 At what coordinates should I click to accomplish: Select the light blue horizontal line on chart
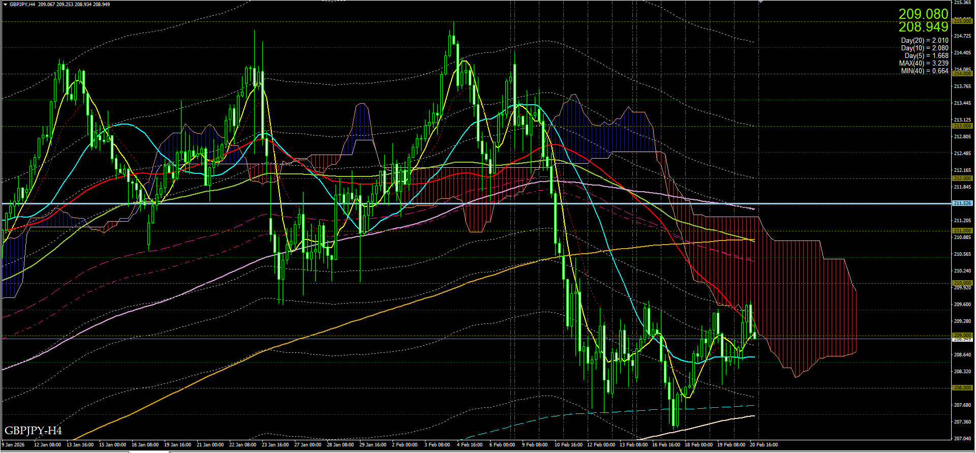(356, 203)
